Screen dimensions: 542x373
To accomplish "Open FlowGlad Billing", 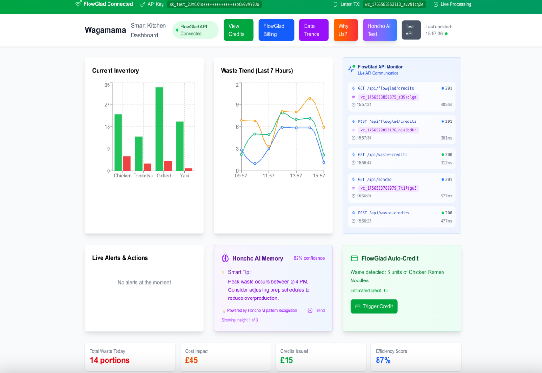I will click(x=276, y=30).
